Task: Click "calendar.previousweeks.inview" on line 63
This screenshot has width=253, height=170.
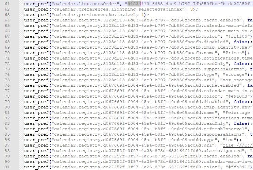Action: [94, 15]
